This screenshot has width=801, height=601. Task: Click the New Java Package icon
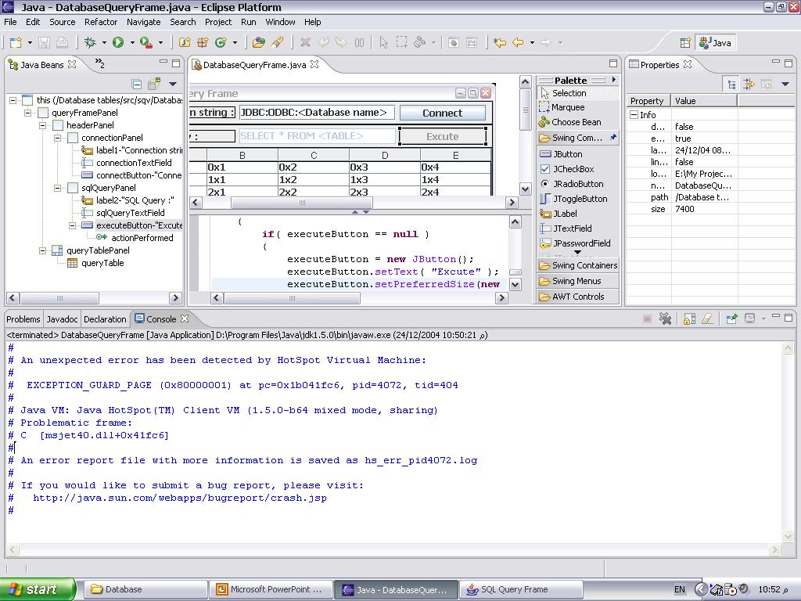pos(203,42)
